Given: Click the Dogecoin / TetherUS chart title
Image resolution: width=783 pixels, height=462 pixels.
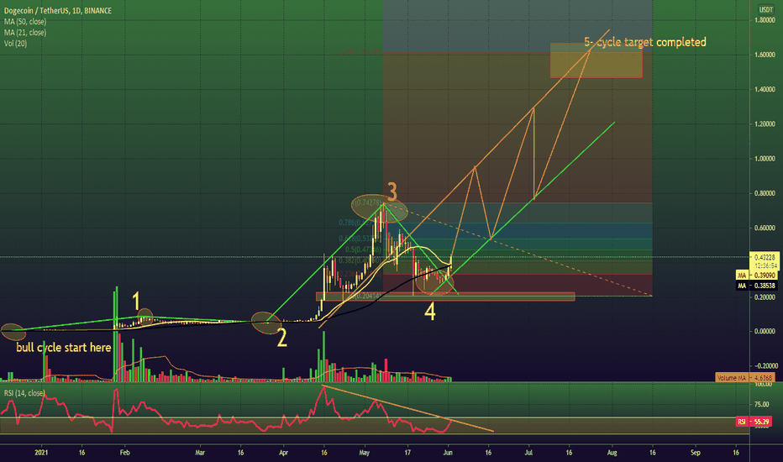Looking at the screenshot, I should (58, 10).
